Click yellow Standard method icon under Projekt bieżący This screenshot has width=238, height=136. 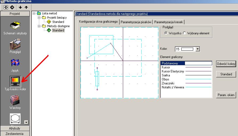pos(49,22)
